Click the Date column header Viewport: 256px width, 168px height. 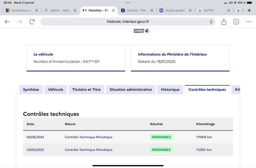point(30,124)
